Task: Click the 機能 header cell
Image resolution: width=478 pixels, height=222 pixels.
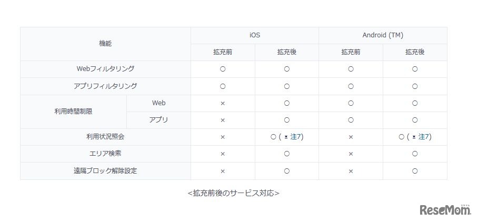Action: point(105,44)
